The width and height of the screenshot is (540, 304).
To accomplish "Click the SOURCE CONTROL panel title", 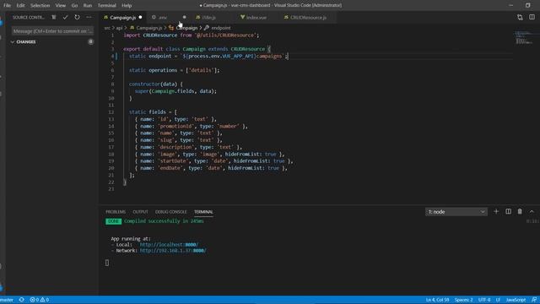I will tap(29, 17).
